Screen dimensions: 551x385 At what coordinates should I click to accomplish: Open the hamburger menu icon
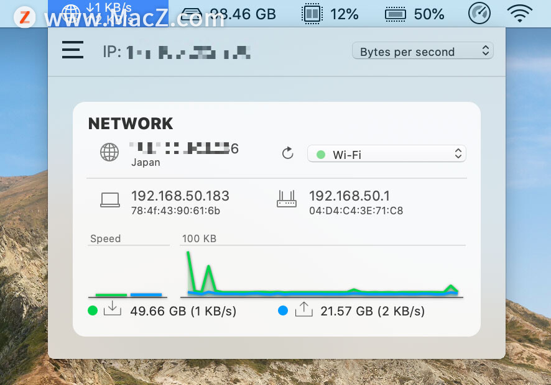(x=72, y=50)
